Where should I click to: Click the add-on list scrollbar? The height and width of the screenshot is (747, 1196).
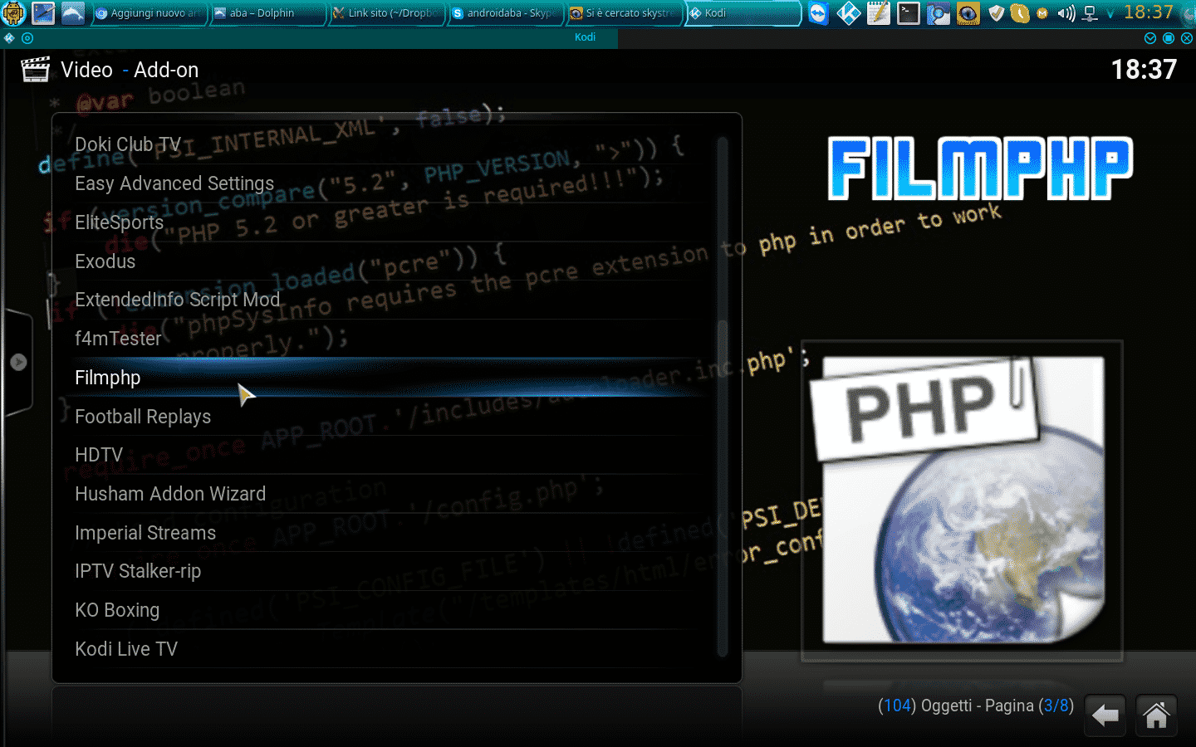(723, 397)
